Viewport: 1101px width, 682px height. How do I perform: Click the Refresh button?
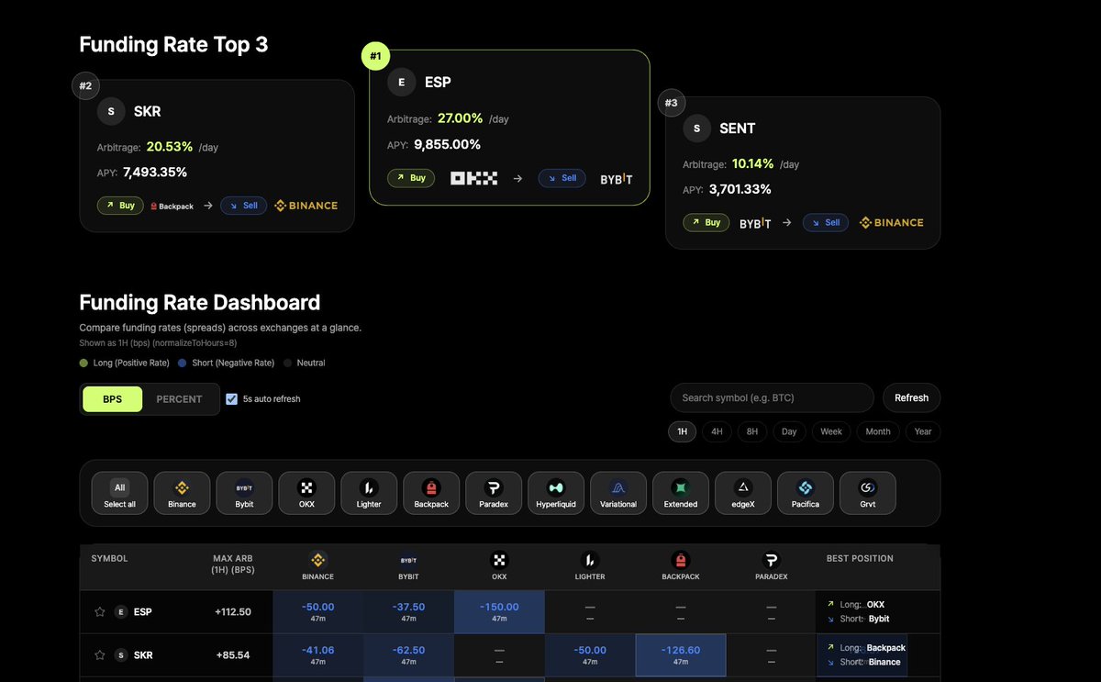tap(911, 397)
